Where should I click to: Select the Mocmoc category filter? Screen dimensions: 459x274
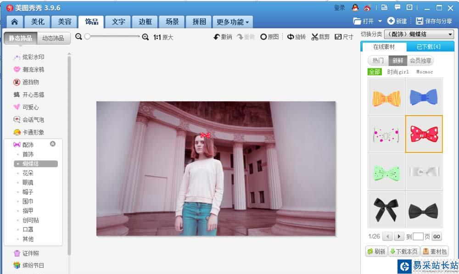pyautogui.click(x=425, y=72)
